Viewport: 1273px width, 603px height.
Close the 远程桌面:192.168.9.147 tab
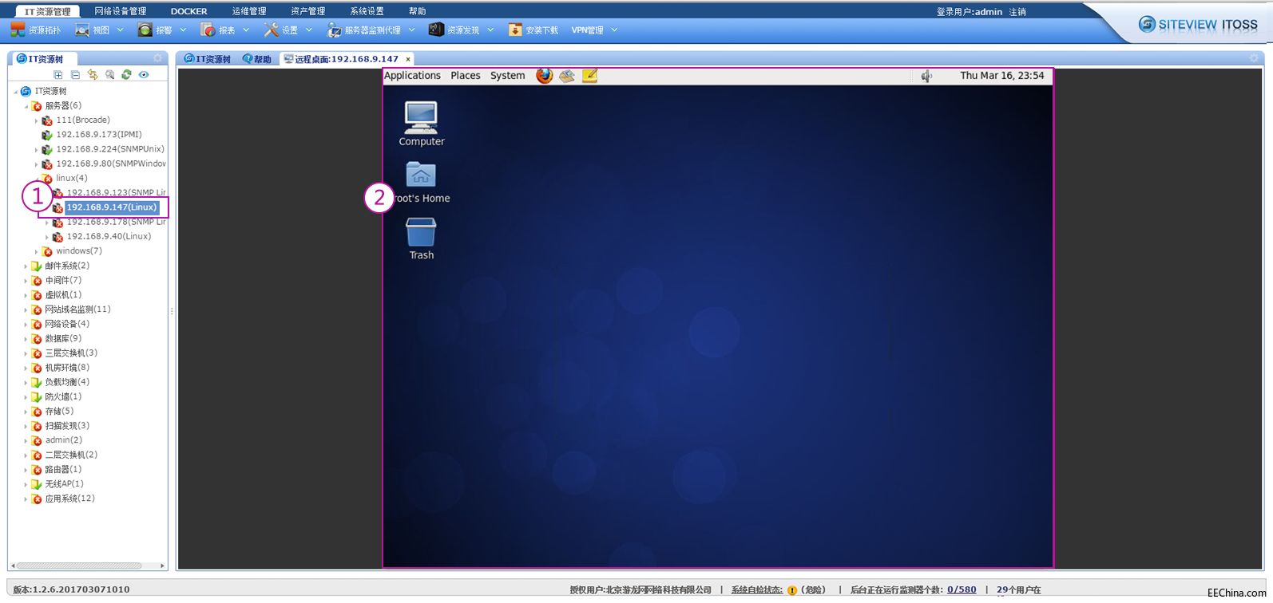pos(408,59)
